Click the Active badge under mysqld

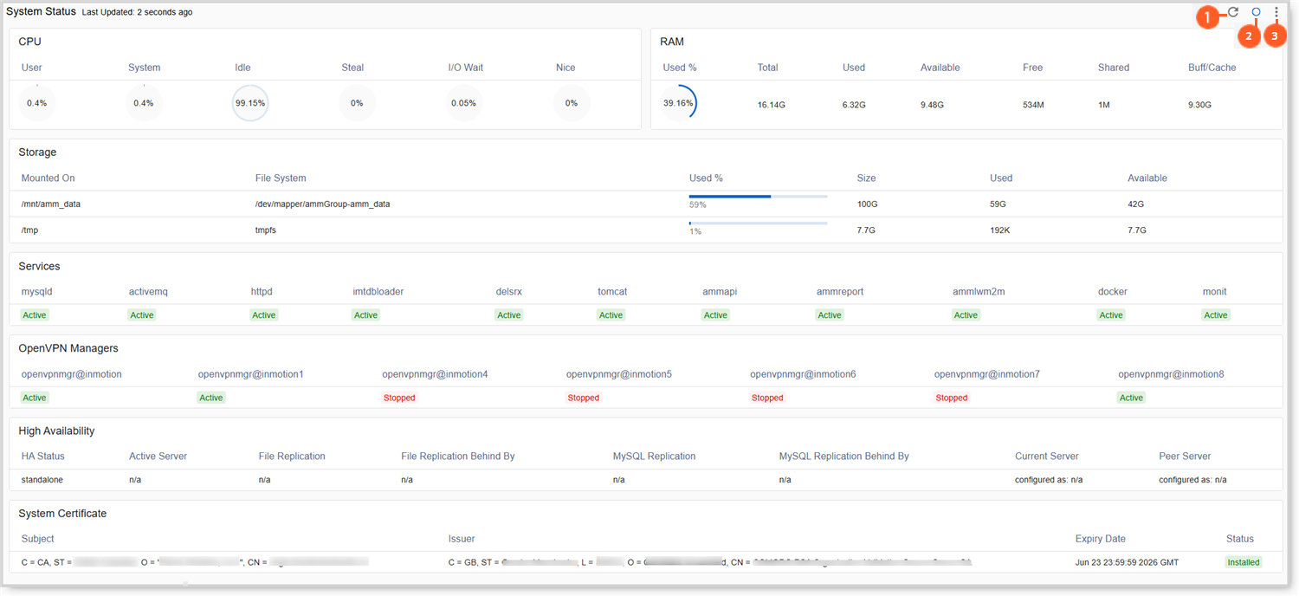(x=35, y=315)
